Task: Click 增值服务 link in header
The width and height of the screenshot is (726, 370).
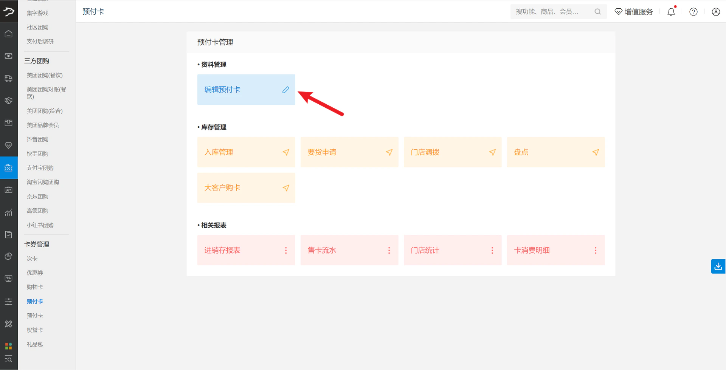Action: tap(634, 12)
